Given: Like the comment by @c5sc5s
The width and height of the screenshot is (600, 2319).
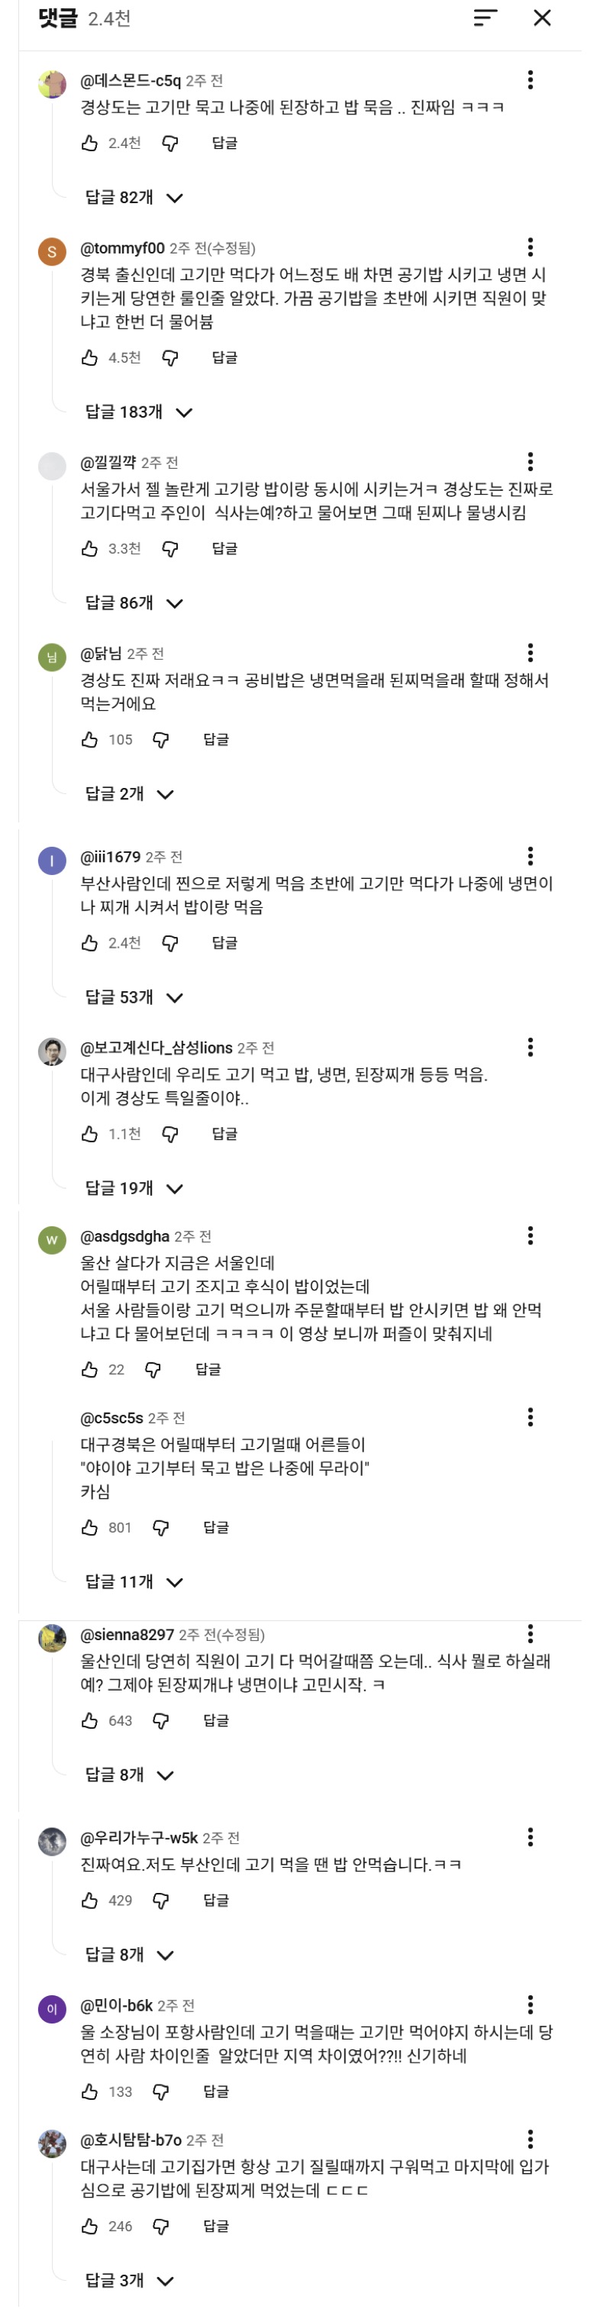Looking at the screenshot, I should pos(90,1528).
